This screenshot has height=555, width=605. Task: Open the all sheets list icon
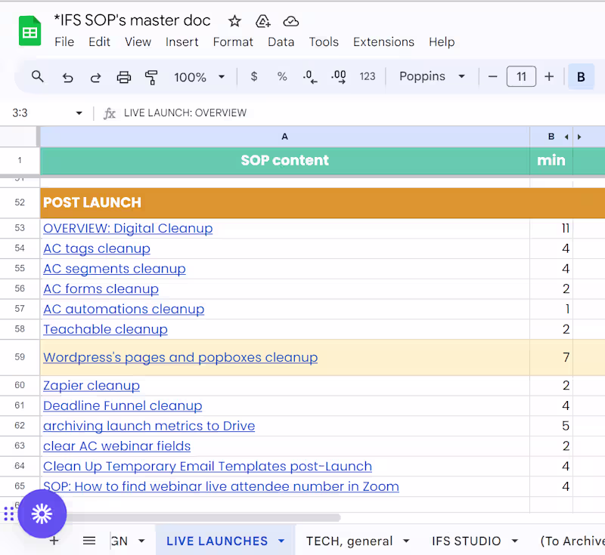pyautogui.click(x=89, y=541)
